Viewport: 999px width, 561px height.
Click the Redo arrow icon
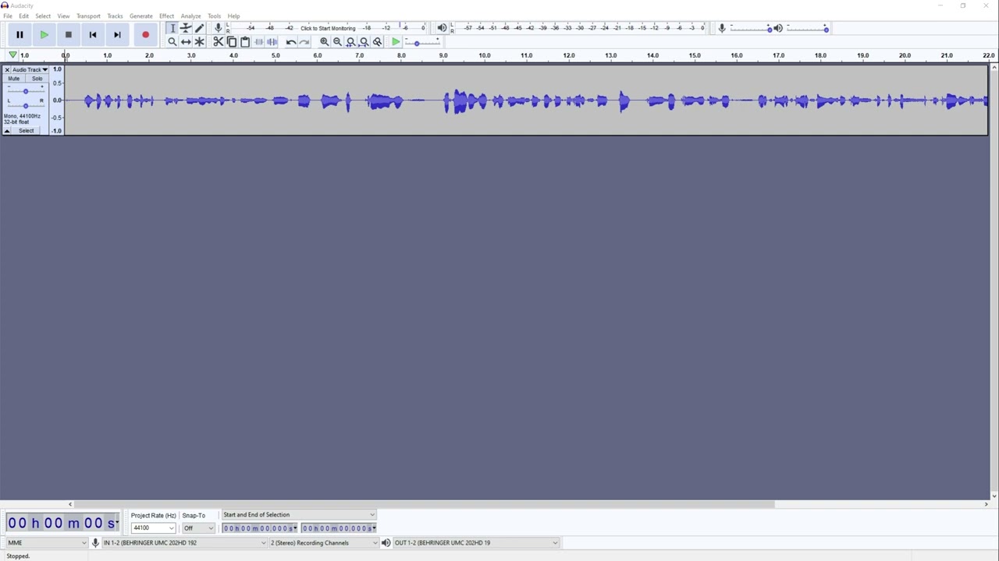click(x=304, y=41)
